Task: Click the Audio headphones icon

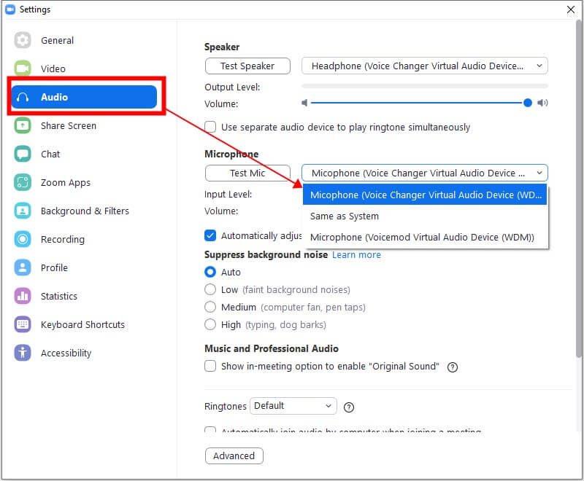Action: 23,98
